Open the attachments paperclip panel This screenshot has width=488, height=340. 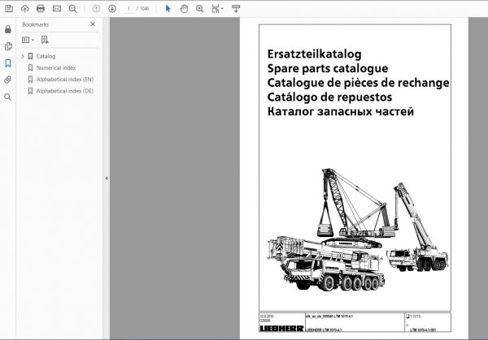pyautogui.click(x=8, y=80)
